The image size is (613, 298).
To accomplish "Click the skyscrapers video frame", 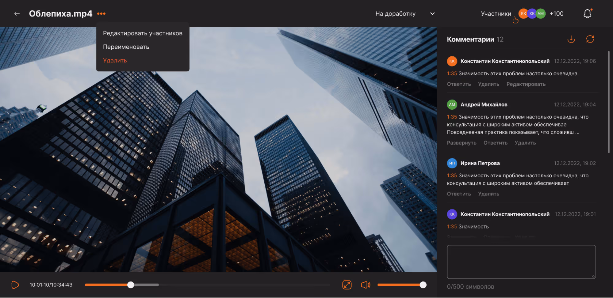I will tap(218, 149).
